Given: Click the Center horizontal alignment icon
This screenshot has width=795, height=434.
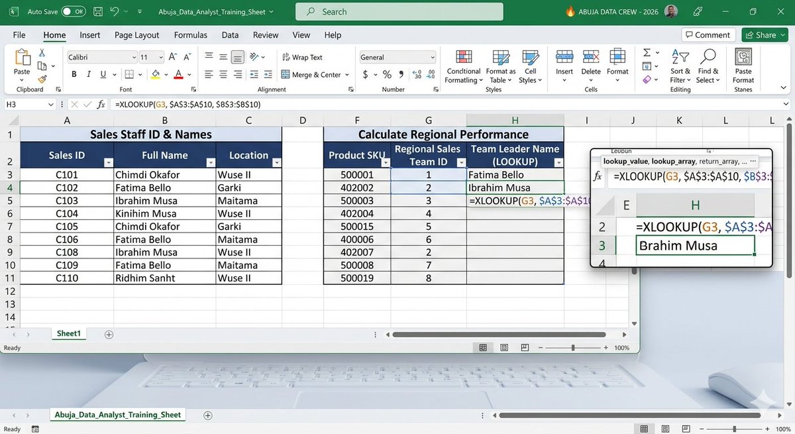Looking at the screenshot, I should [223, 75].
